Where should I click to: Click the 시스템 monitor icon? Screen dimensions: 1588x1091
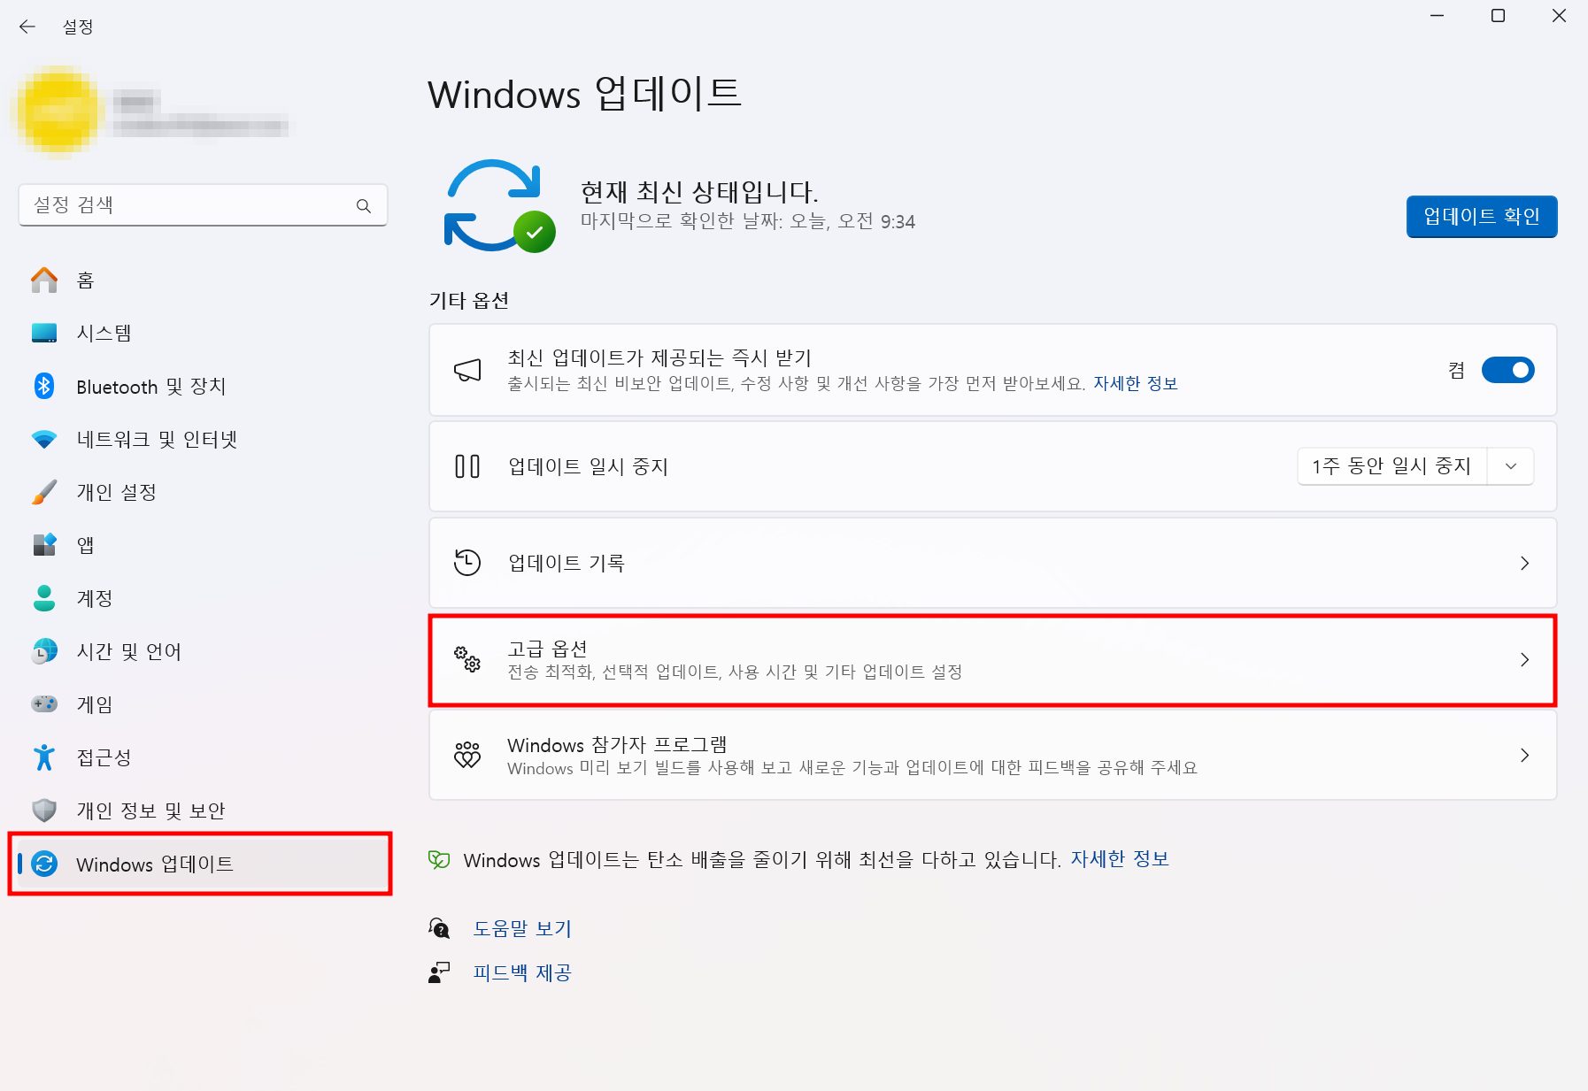click(x=44, y=333)
